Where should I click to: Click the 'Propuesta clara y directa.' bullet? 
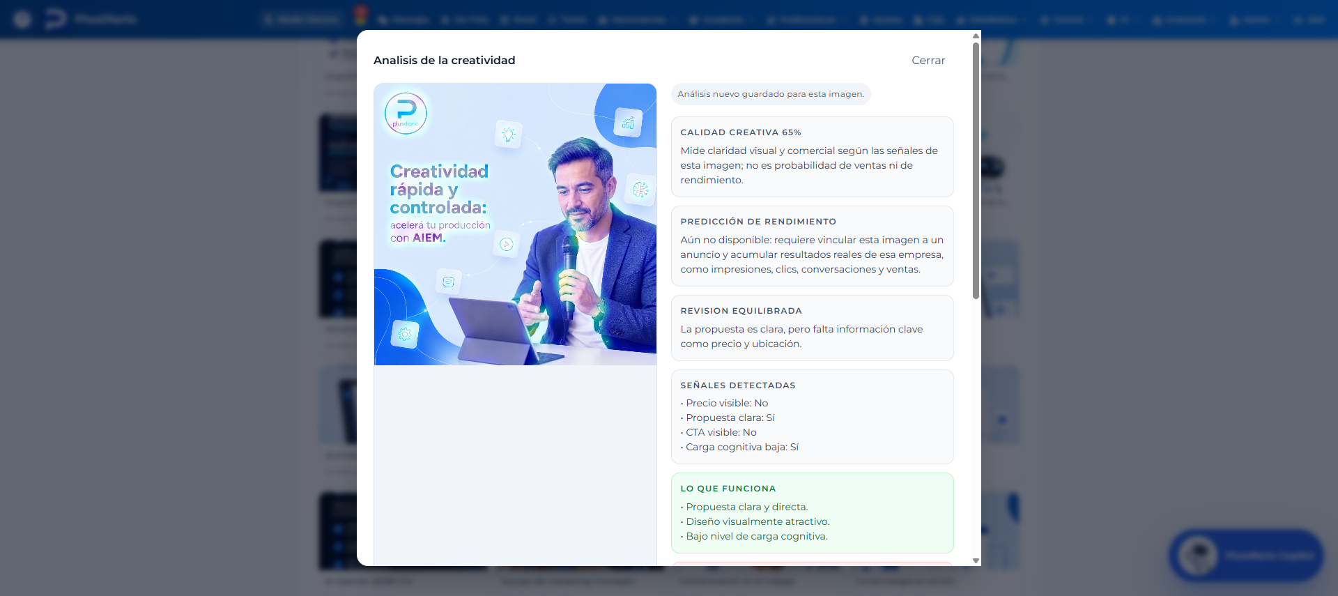click(x=744, y=507)
